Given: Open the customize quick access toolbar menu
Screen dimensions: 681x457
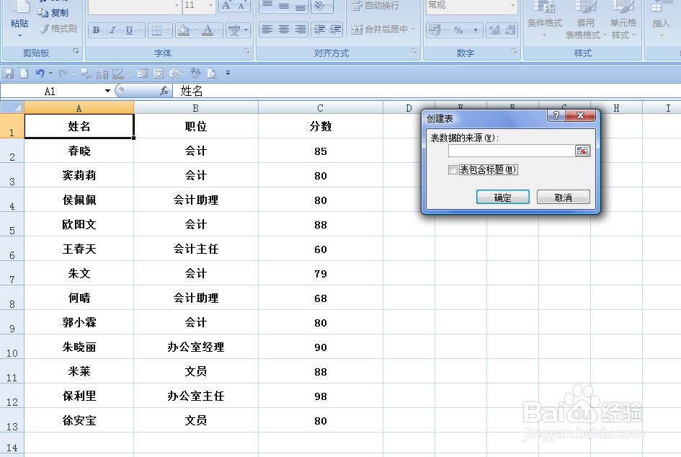Looking at the screenshot, I should click(228, 74).
